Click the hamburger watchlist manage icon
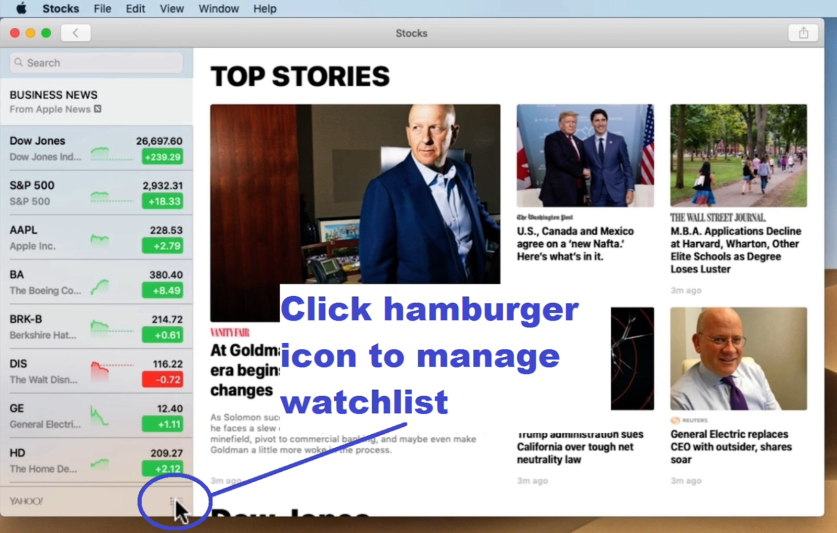The width and height of the screenshot is (837, 533). coord(175,501)
